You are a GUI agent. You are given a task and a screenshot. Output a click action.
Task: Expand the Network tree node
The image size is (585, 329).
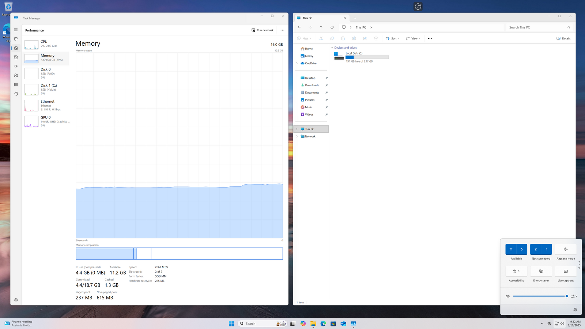coord(297,136)
